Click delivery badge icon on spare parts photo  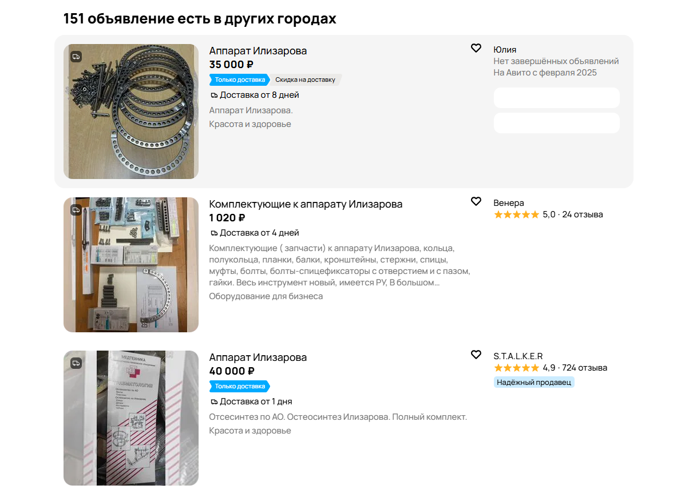coord(76,210)
